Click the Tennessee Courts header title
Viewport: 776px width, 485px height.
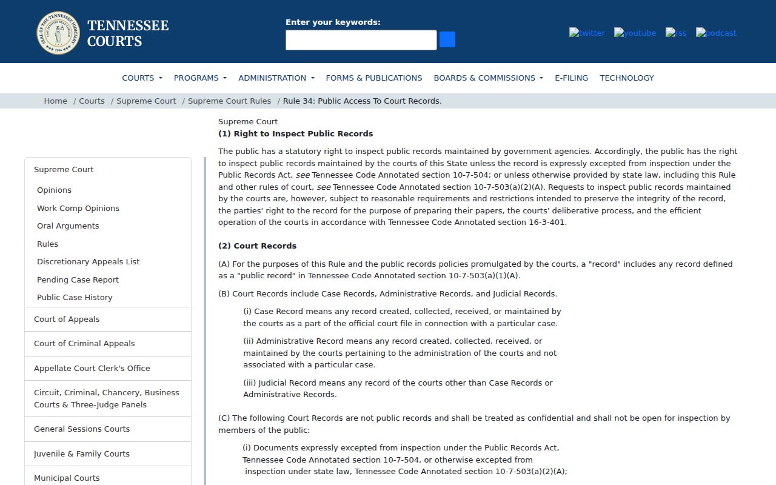point(128,33)
